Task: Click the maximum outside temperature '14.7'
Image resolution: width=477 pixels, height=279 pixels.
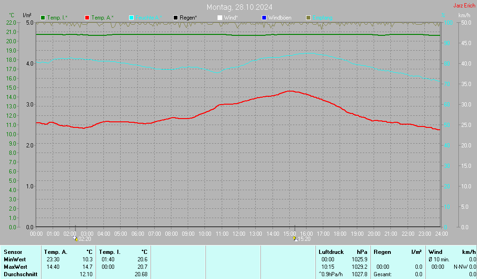Action: tap(88, 267)
